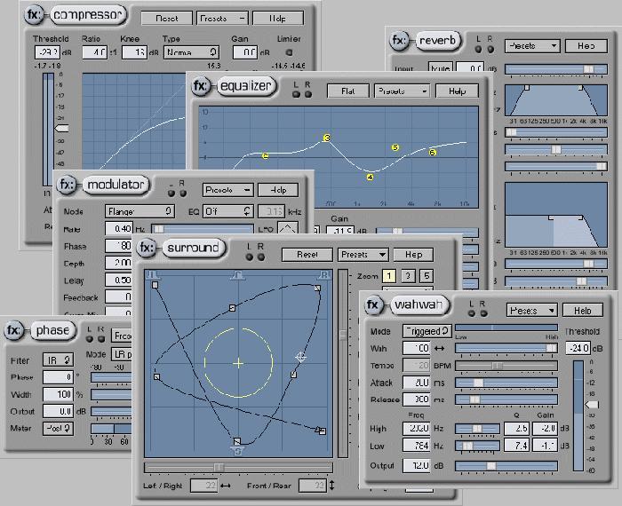Screen dimensions: 622x506
Task: Click the phase Width value field
Action: [x=58, y=394]
